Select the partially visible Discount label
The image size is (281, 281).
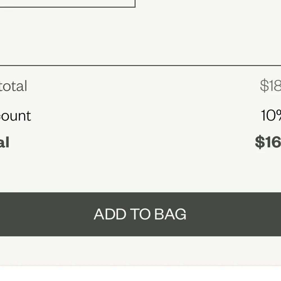coord(15,116)
